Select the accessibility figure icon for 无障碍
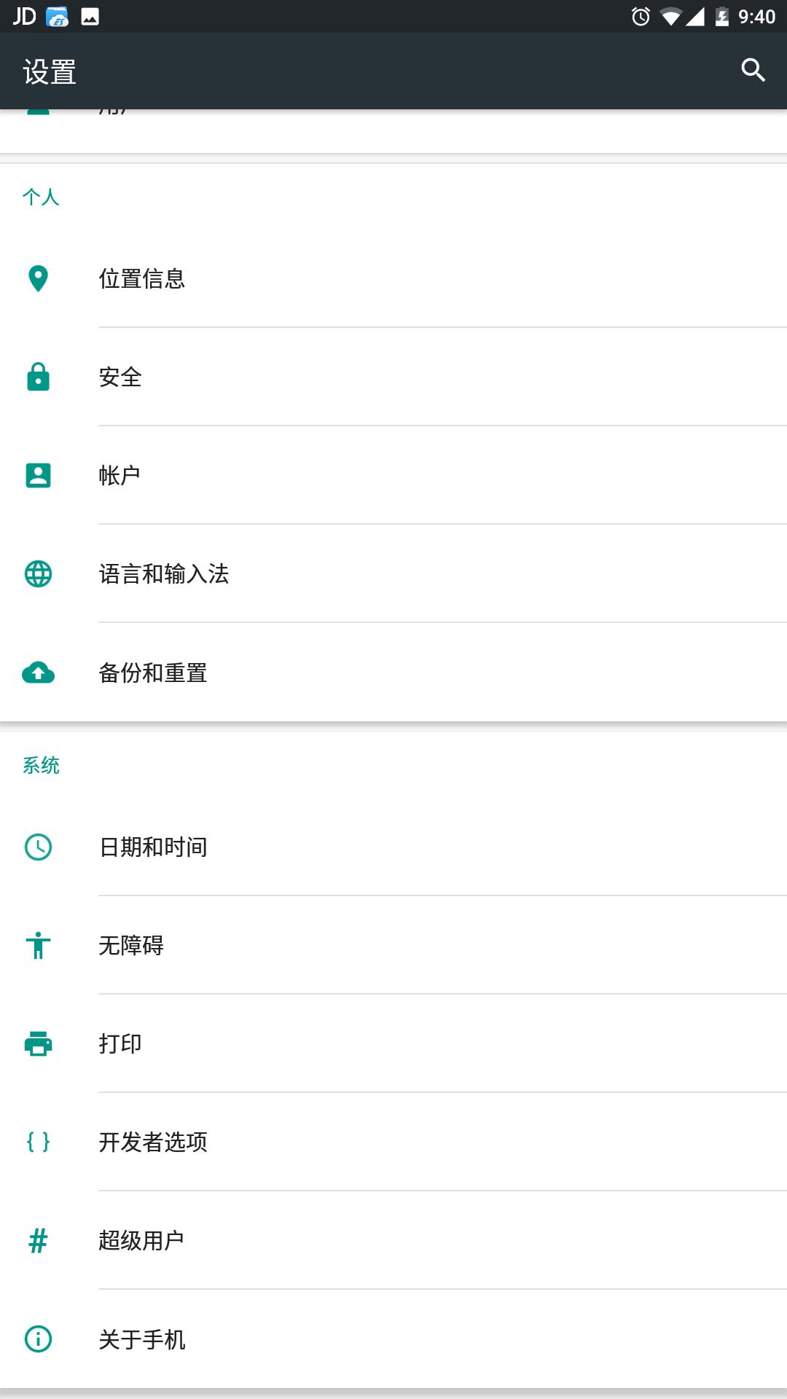Viewport: 787px width, 1399px height. [x=37, y=946]
